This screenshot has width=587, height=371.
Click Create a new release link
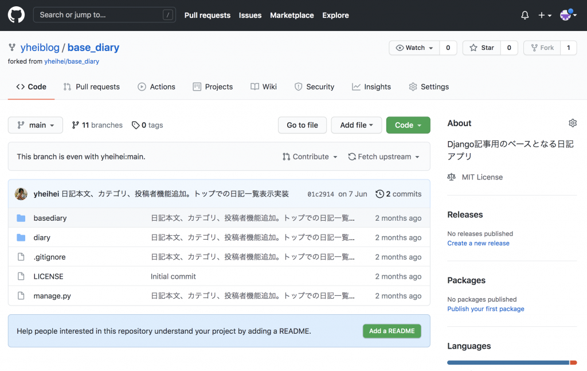click(478, 243)
